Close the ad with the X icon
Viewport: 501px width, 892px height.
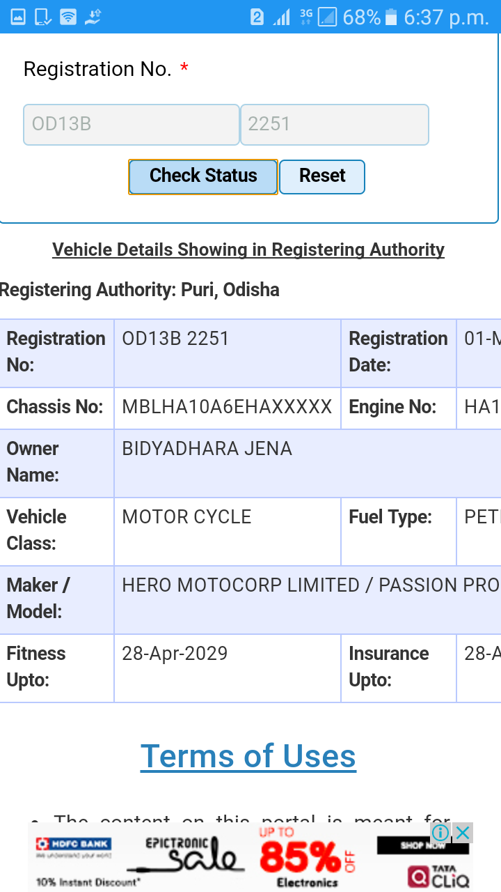click(463, 832)
